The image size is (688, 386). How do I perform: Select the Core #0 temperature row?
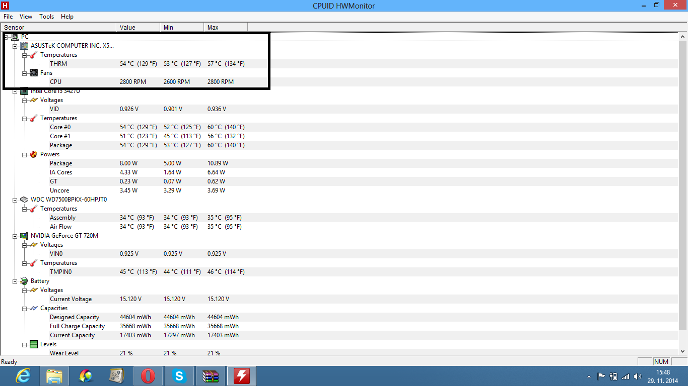tap(60, 127)
